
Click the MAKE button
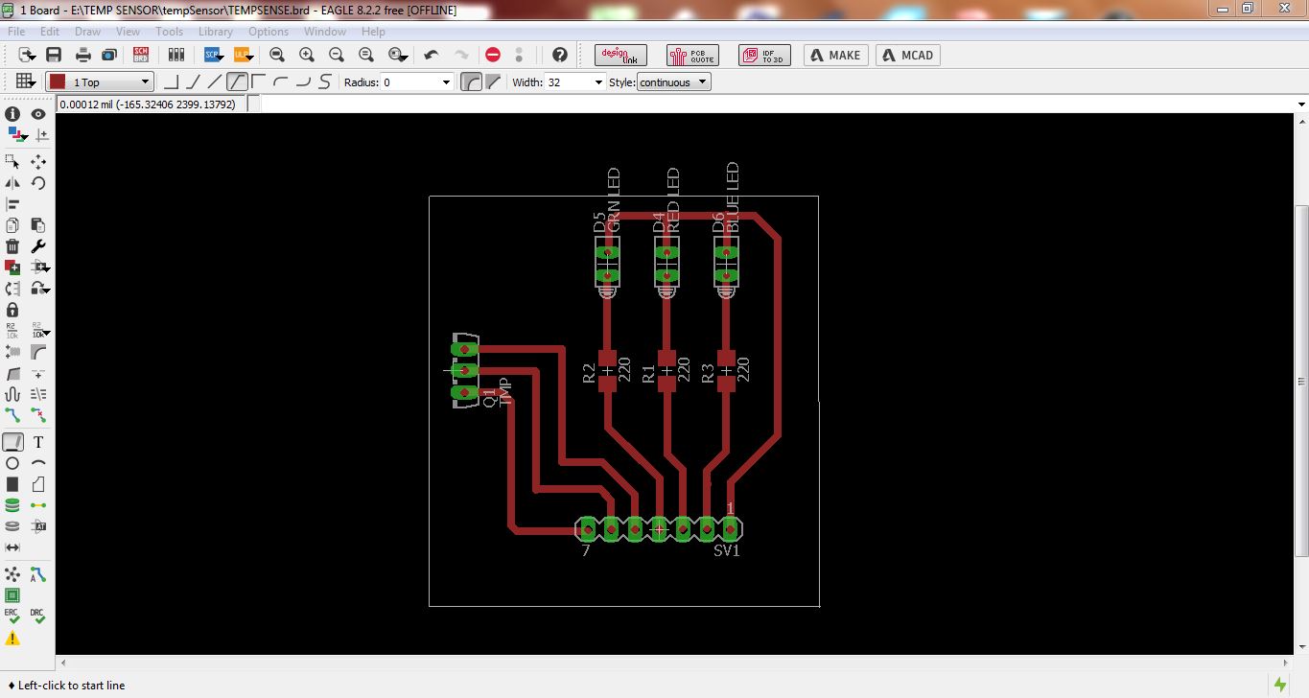pyautogui.click(x=833, y=55)
